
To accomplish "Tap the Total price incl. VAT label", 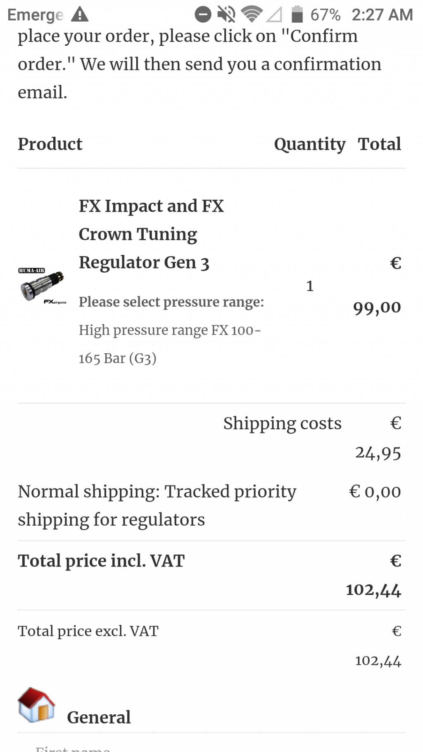I will tap(101, 561).
